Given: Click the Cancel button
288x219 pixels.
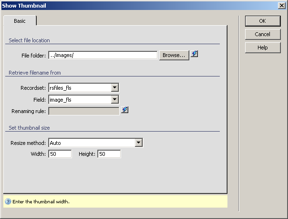Looking at the screenshot, I should pyautogui.click(x=262, y=34).
